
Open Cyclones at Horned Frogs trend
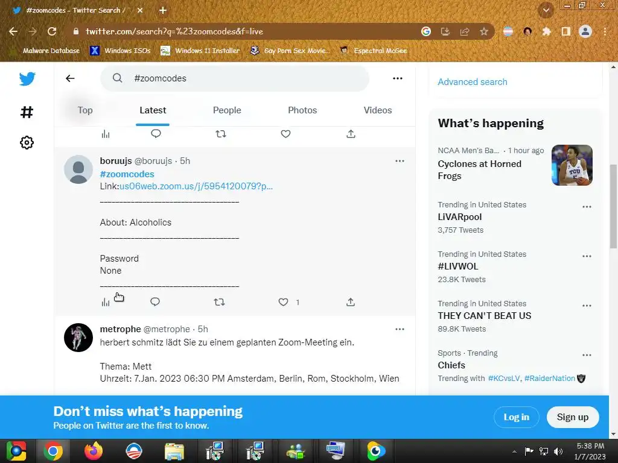[479, 169]
